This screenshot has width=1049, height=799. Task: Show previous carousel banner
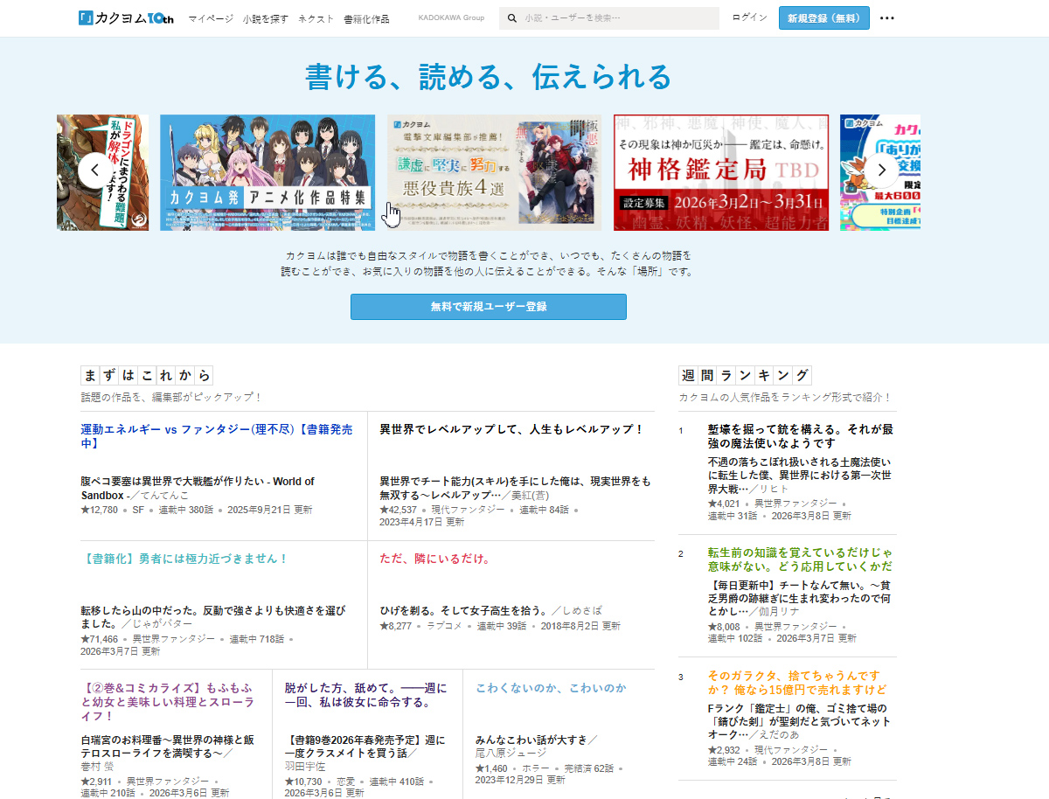tap(92, 170)
